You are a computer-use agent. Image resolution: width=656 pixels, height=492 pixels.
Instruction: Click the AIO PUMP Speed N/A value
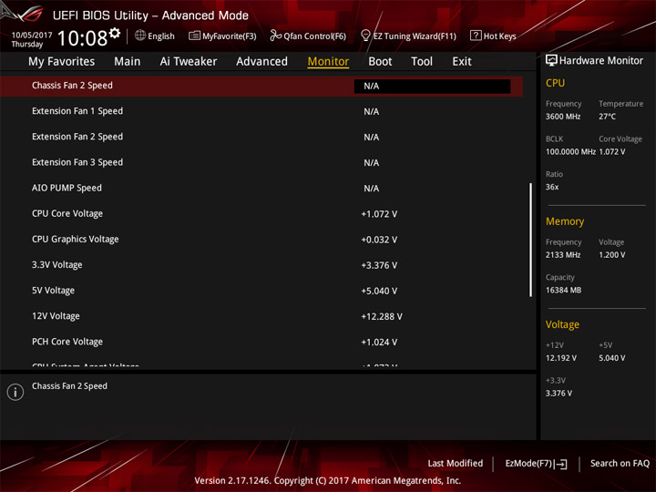pyautogui.click(x=371, y=189)
